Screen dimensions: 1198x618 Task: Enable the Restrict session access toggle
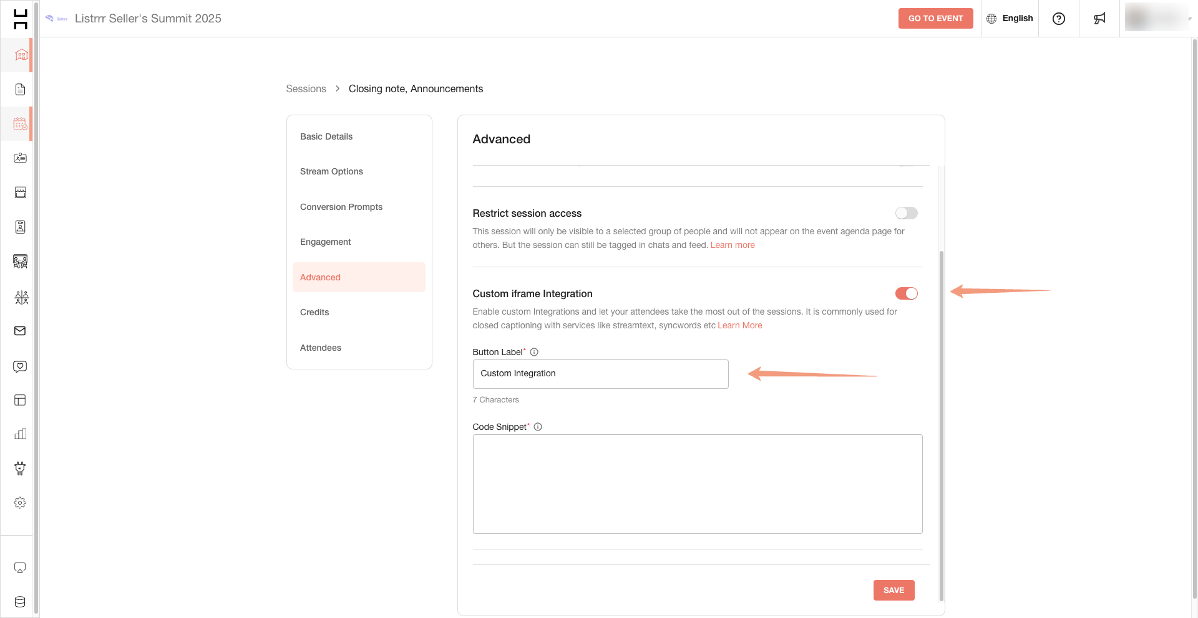[906, 213]
